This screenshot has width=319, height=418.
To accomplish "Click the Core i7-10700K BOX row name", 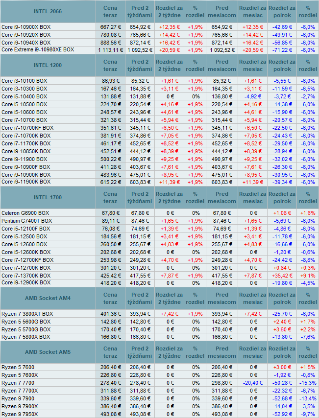I will pyautogui.click(x=26, y=136).
